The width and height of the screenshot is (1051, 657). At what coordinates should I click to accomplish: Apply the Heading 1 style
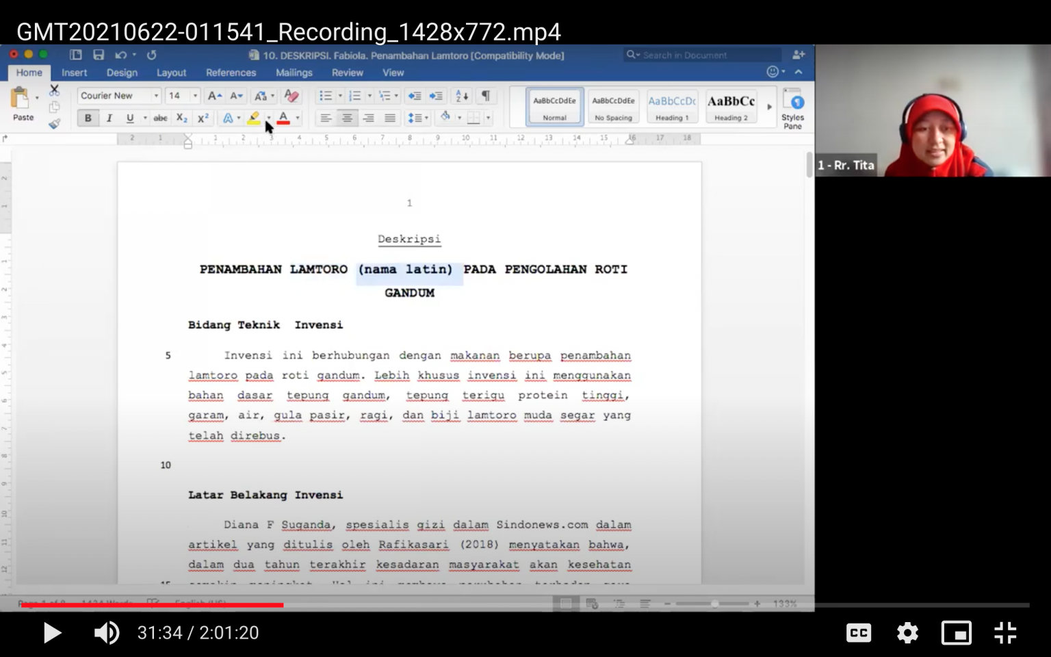point(672,107)
